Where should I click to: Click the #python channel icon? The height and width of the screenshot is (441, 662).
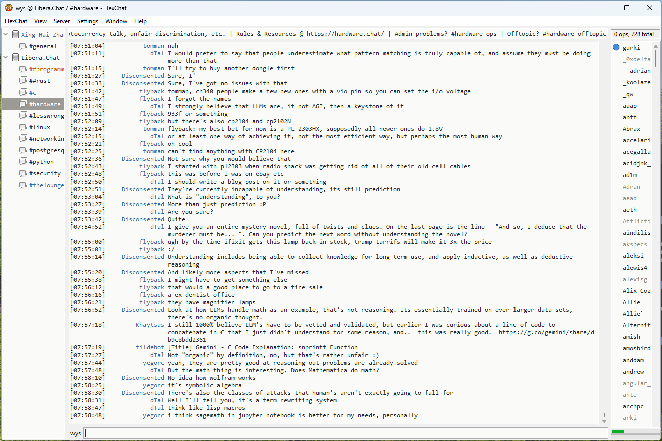(x=23, y=162)
